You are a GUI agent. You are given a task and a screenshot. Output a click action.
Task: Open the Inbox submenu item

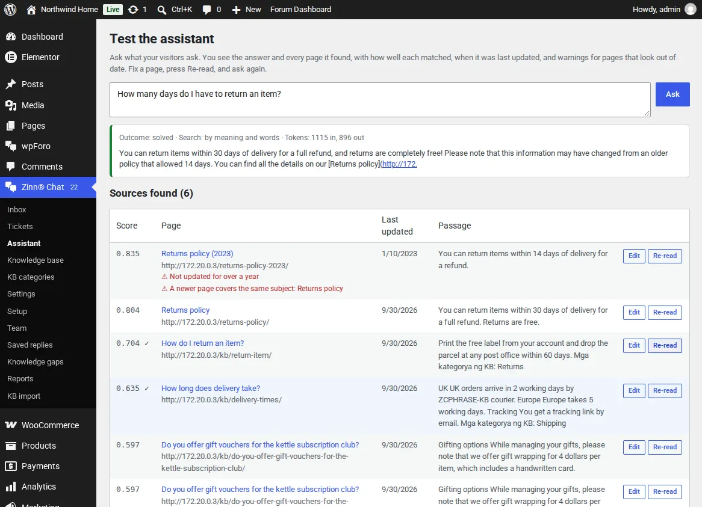pos(17,210)
